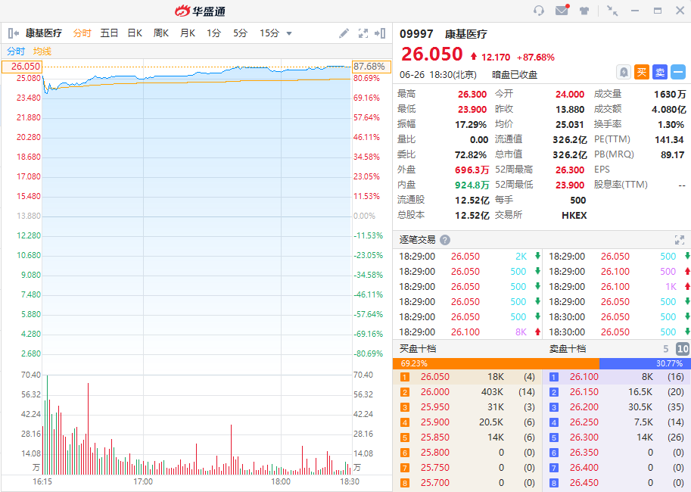Show 10 order book levels

pos(682,349)
